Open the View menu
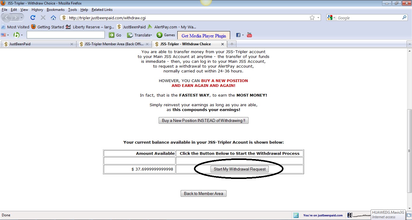The image size is (412, 220). (x=24, y=10)
